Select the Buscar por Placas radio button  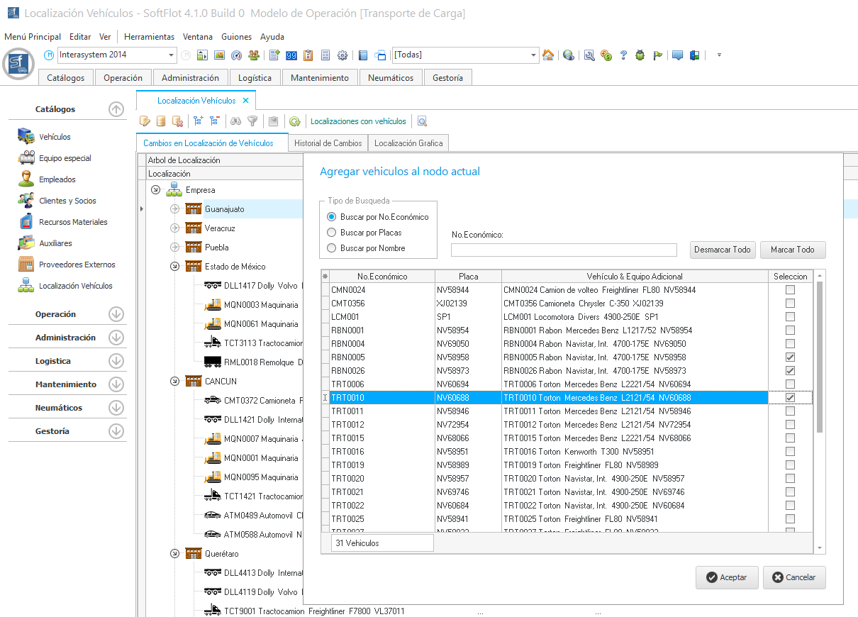point(332,233)
